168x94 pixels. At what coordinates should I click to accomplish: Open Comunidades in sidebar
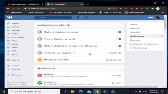[x=18, y=37]
